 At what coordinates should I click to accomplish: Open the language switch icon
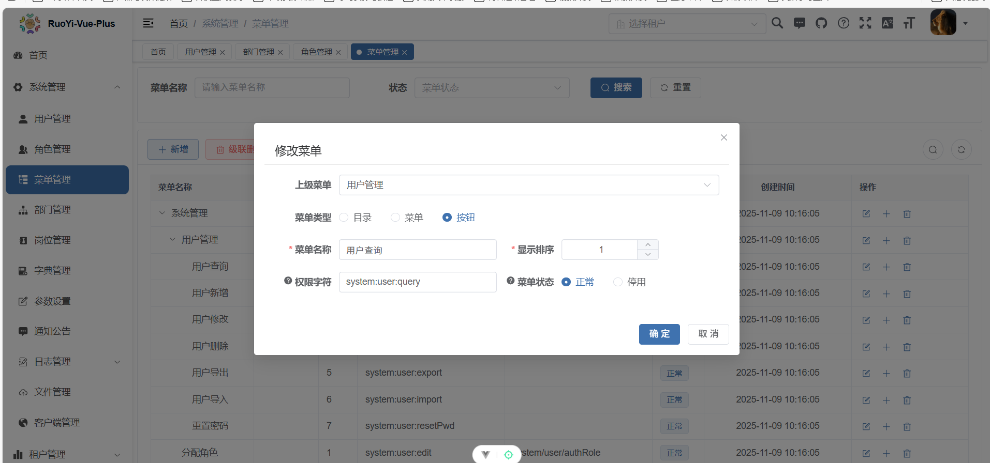coord(888,23)
